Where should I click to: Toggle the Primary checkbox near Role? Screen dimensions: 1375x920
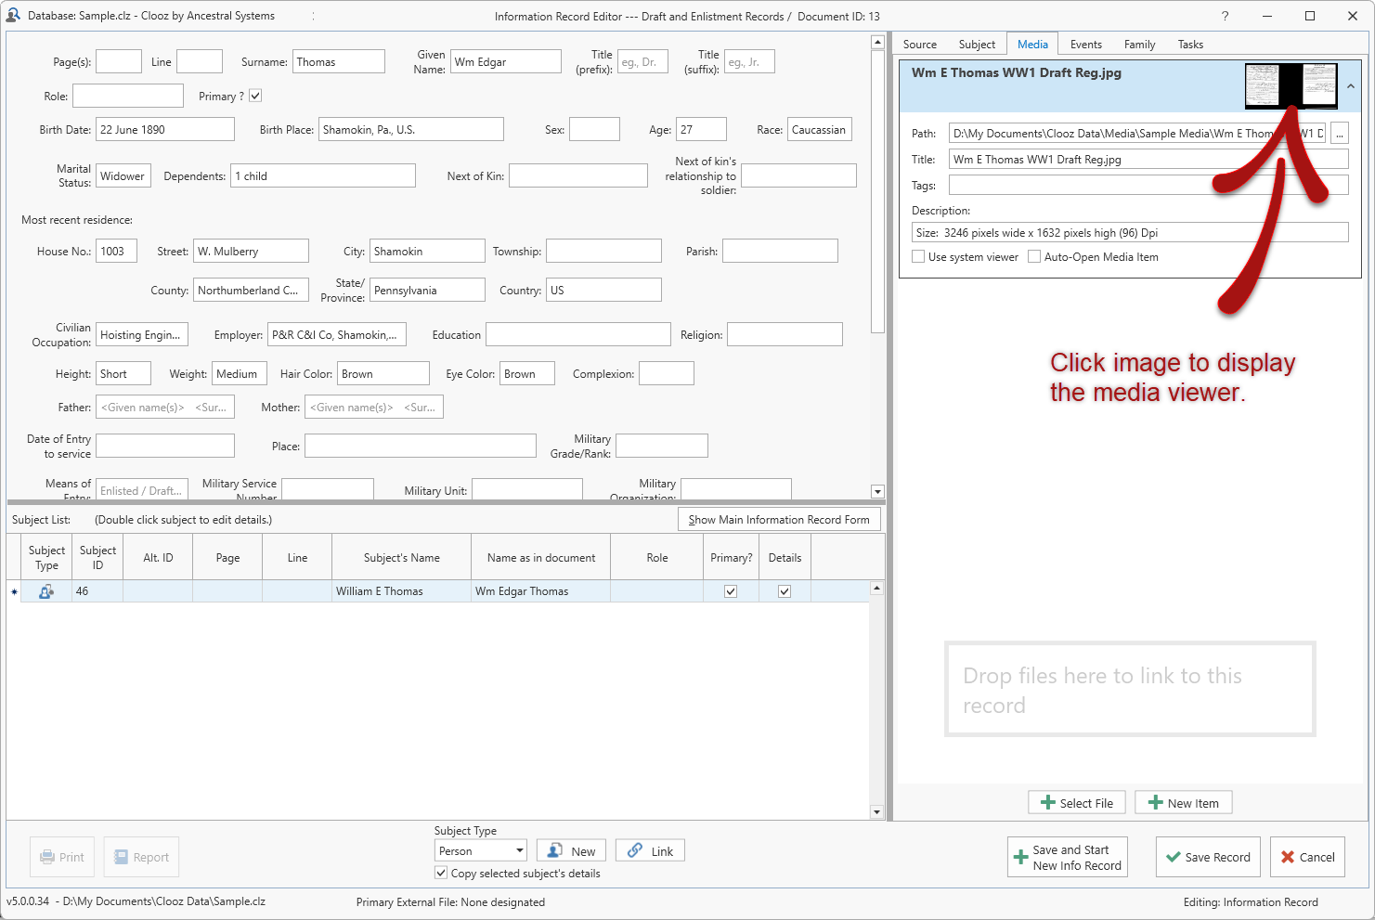click(x=255, y=96)
